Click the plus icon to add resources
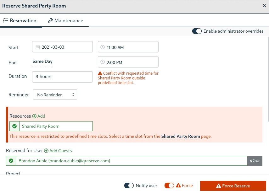269x194 pixels. (x=34, y=116)
